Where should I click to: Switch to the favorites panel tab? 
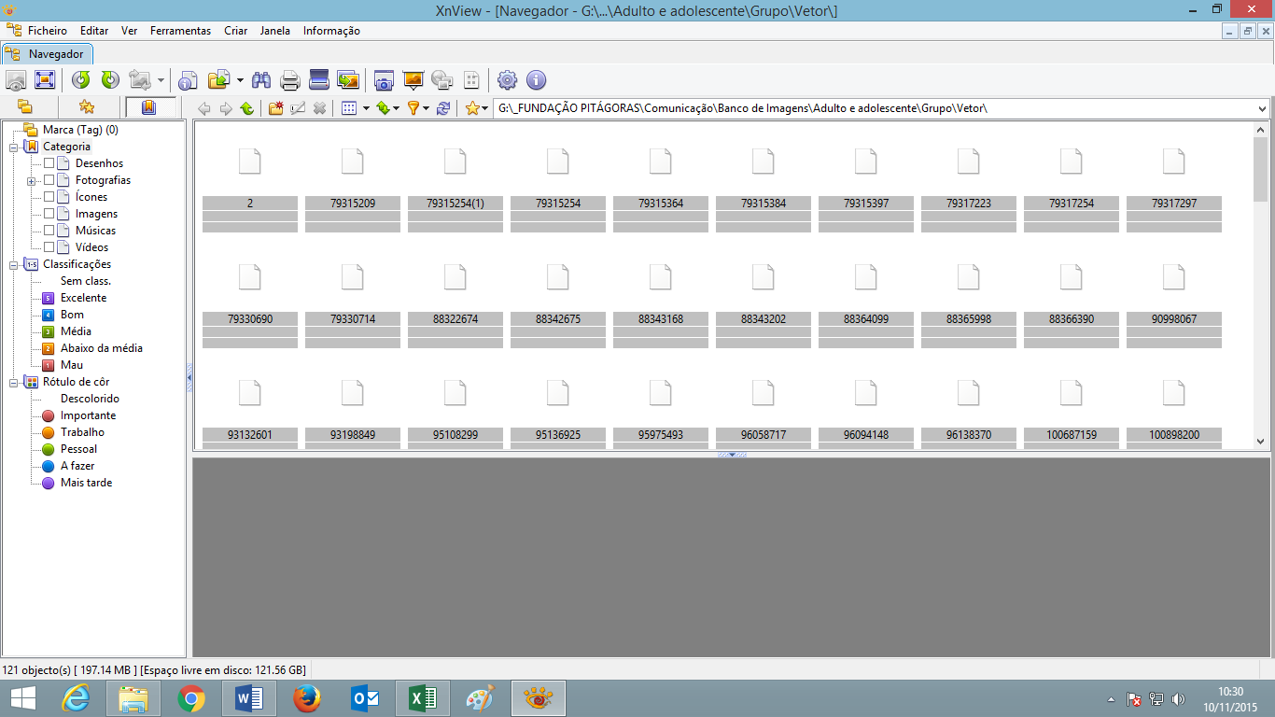[87, 107]
